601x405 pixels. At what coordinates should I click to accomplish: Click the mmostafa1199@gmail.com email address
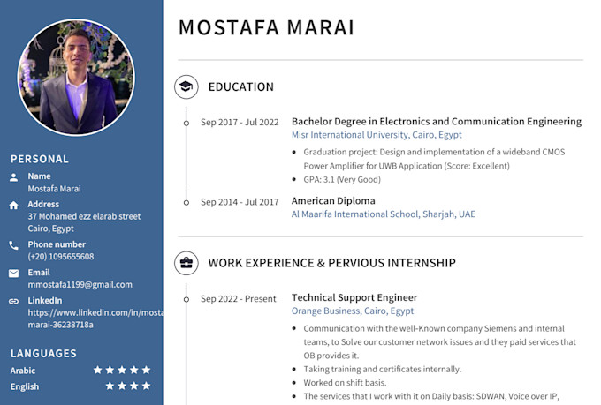[x=80, y=285]
